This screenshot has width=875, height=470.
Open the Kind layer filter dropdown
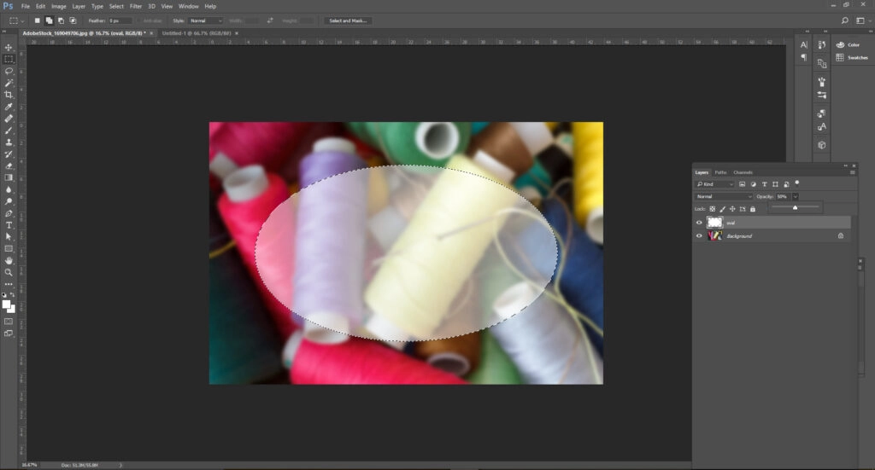click(x=715, y=184)
